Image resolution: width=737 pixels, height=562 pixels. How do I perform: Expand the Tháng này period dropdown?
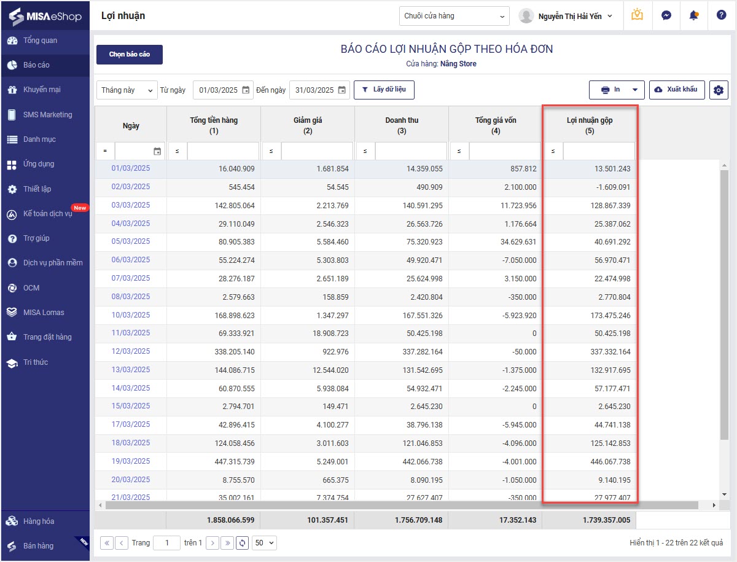point(127,90)
